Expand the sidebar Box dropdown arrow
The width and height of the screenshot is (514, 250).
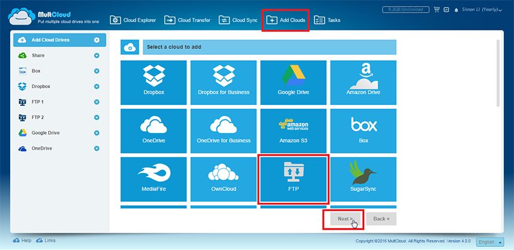click(x=97, y=71)
